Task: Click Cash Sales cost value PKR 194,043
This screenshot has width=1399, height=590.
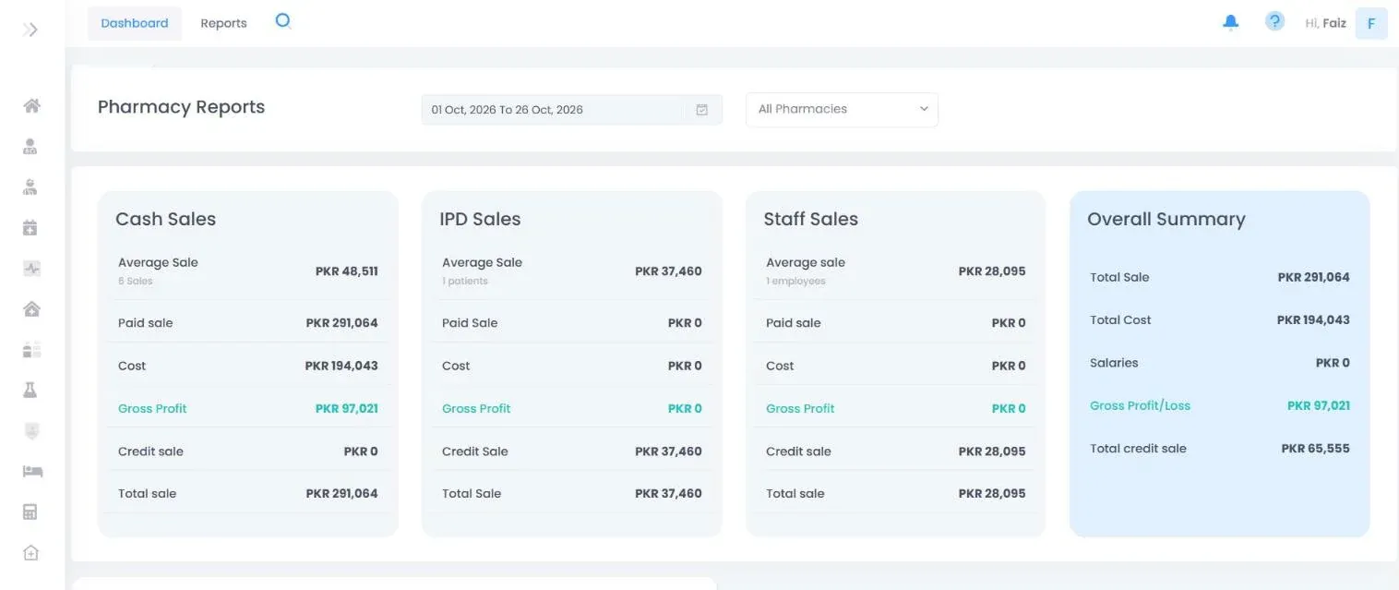Action: [341, 366]
